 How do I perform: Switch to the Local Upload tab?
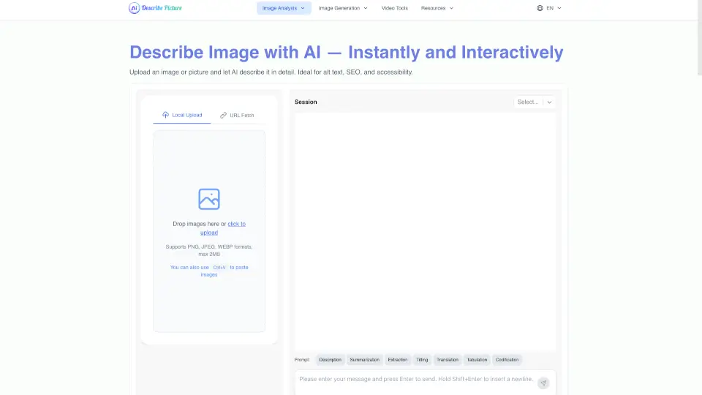pos(182,115)
